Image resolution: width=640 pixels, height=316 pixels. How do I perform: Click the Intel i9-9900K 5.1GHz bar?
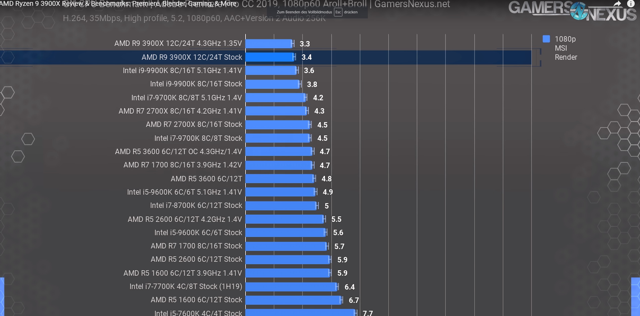271,71
